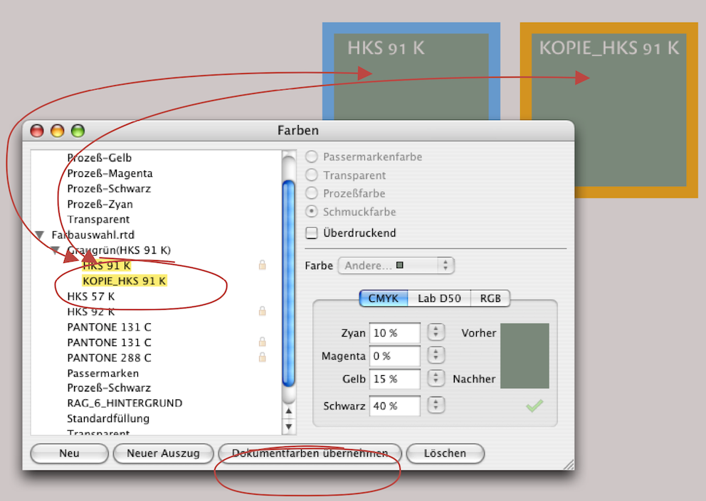Collapse the Graugrün(HKS 91 K) group
Viewport: 706px width, 501px height.
pos(56,250)
